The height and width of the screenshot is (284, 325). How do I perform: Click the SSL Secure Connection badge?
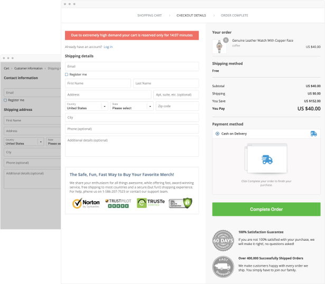coord(180,203)
